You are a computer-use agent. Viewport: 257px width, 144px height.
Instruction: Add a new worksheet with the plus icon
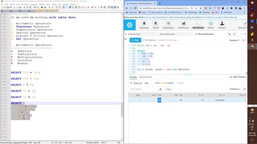click(x=229, y=34)
